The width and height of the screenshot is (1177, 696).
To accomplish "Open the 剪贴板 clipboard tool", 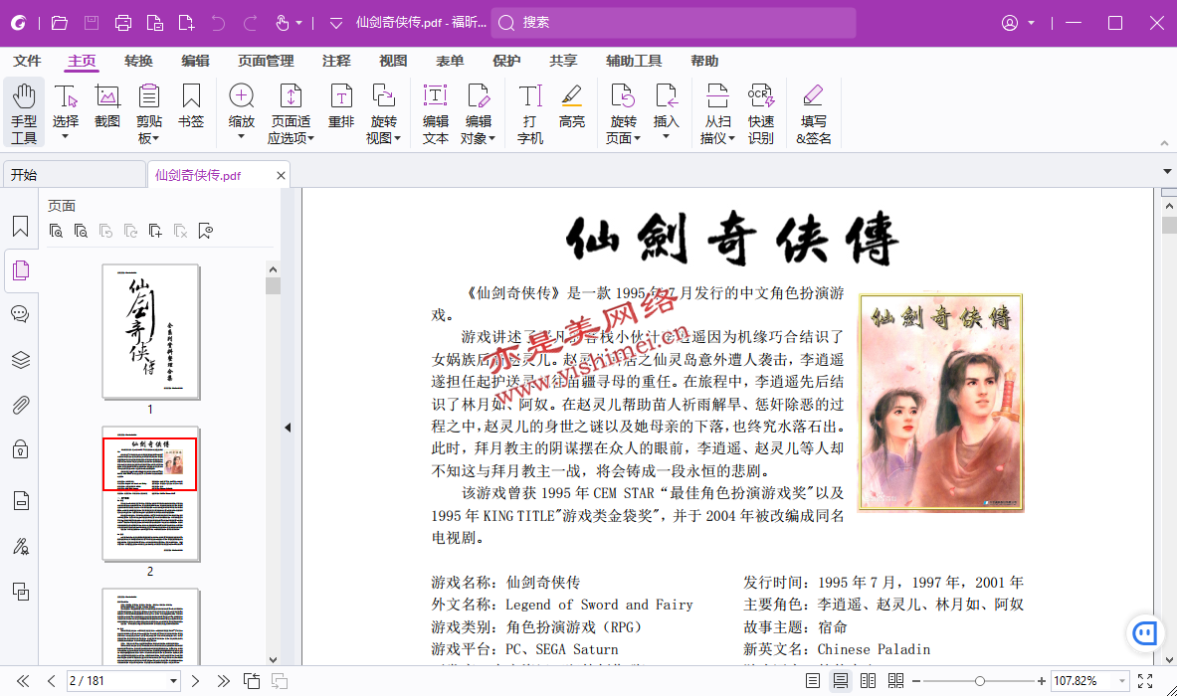I will pos(149,112).
